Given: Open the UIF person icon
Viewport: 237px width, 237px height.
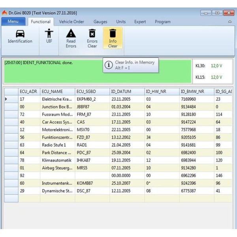Looking at the screenshot, I should pyautogui.click(x=49, y=33).
